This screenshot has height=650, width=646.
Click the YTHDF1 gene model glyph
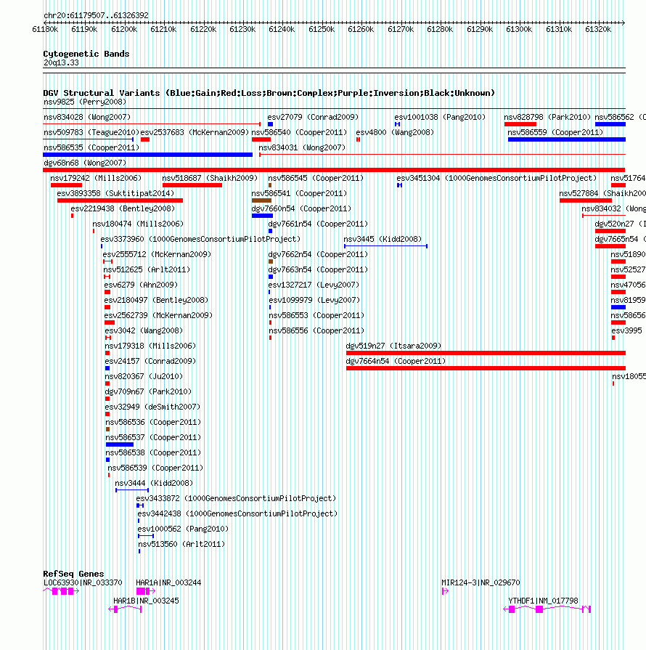pos(547,609)
